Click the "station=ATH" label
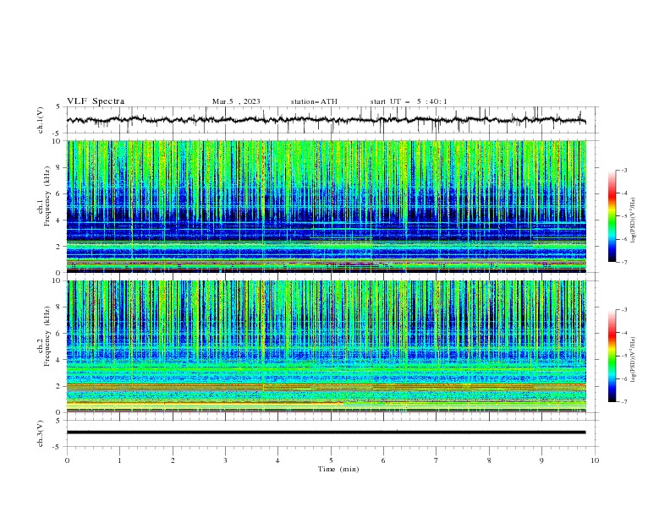 [314, 101]
